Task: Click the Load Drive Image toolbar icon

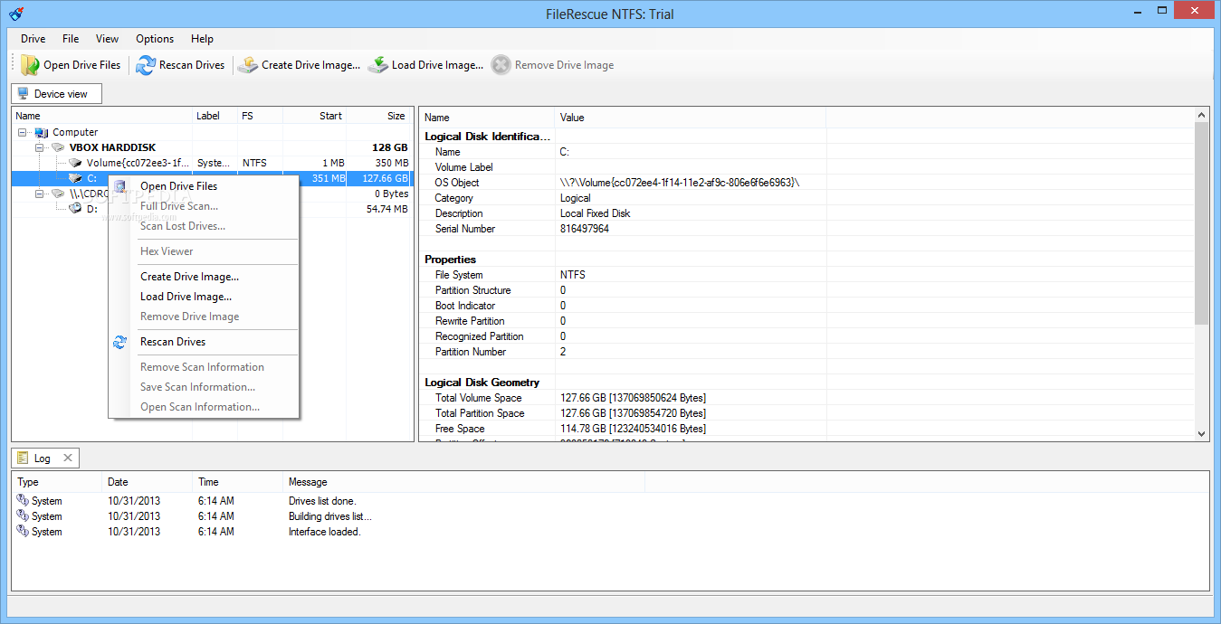Action: 378,65
